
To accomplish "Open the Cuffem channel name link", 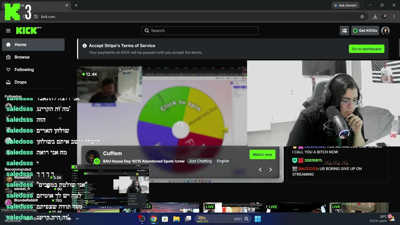I will (x=112, y=153).
